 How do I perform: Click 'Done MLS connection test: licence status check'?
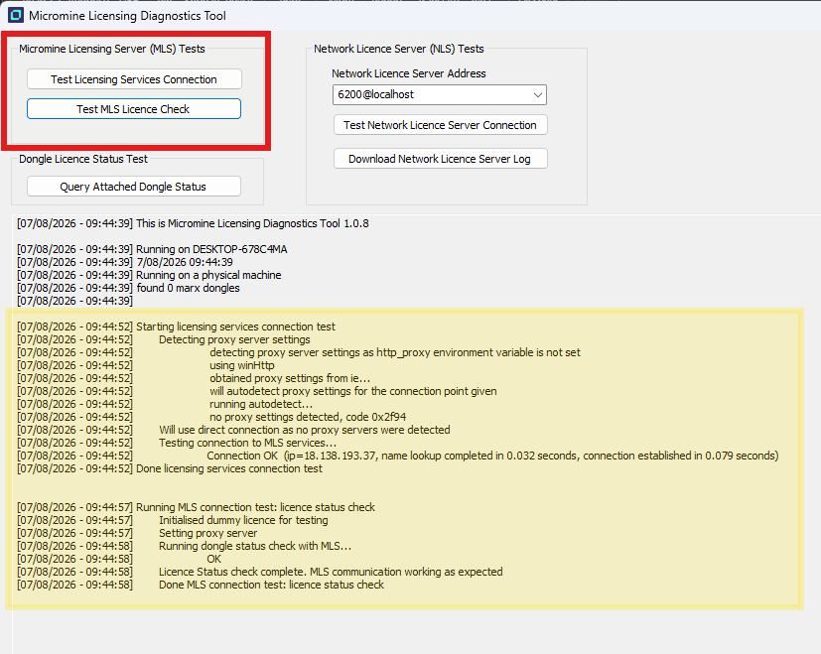click(x=271, y=585)
